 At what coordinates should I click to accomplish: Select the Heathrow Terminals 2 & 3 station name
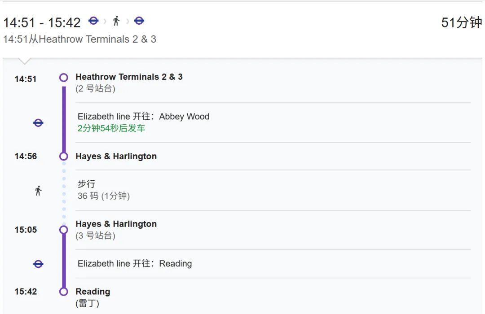[129, 77]
